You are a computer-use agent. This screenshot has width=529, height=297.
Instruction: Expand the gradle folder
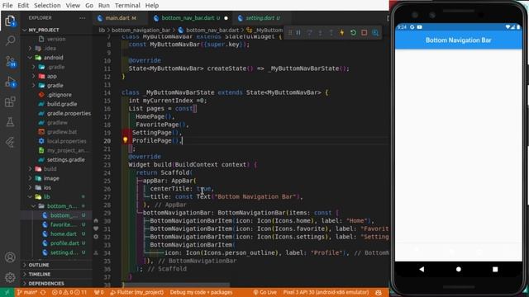tap(55, 86)
